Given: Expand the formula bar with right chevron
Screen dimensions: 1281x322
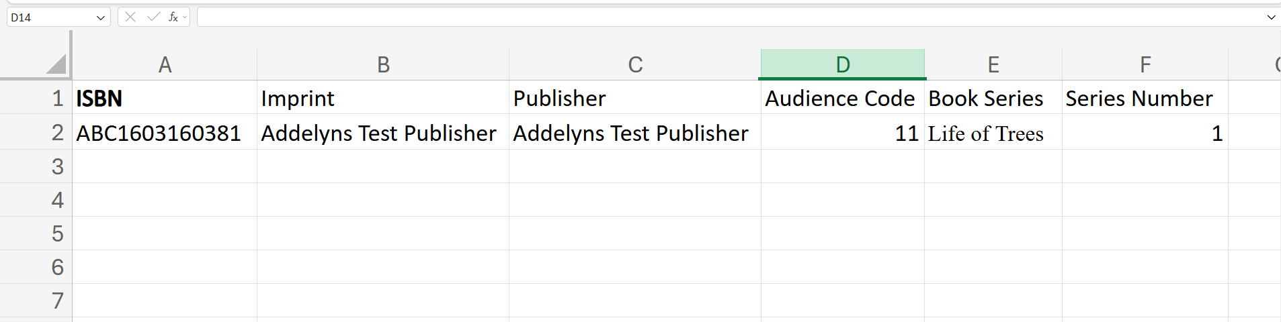Looking at the screenshot, I should click(1271, 17).
